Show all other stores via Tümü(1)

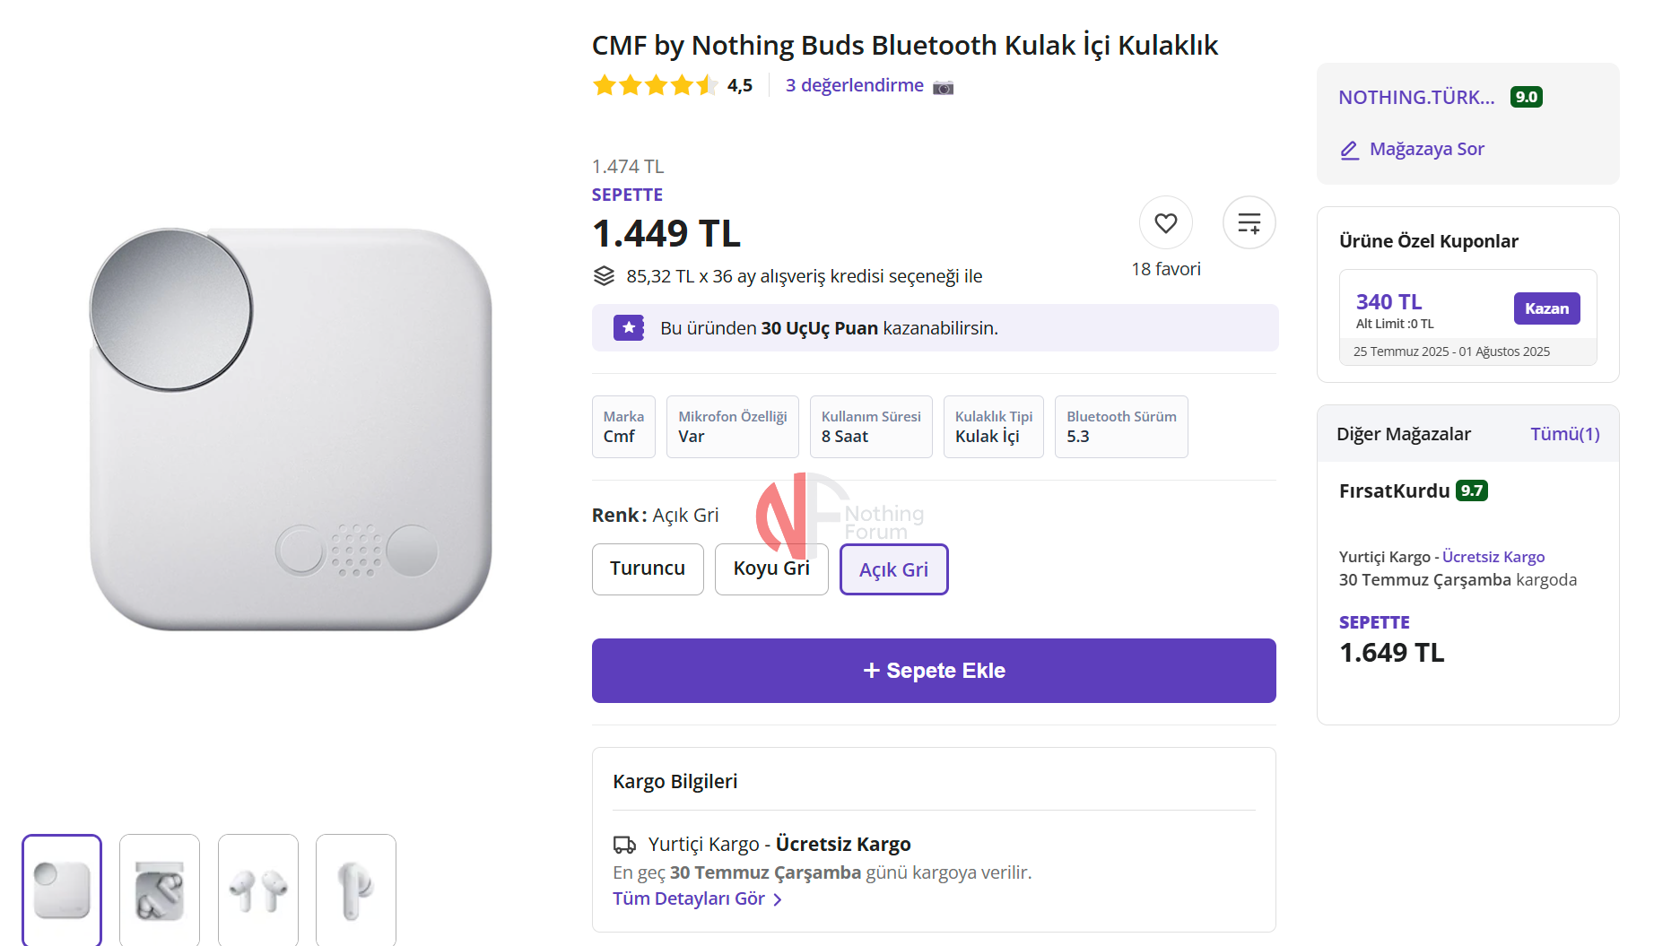coord(1564,434)
